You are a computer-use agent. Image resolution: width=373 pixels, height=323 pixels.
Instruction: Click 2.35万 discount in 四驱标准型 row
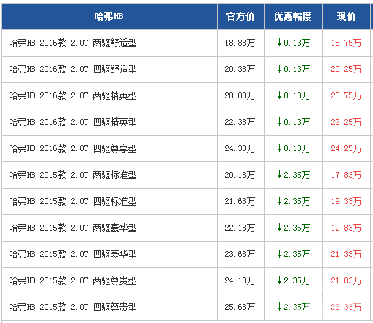(x=294, y=201)
